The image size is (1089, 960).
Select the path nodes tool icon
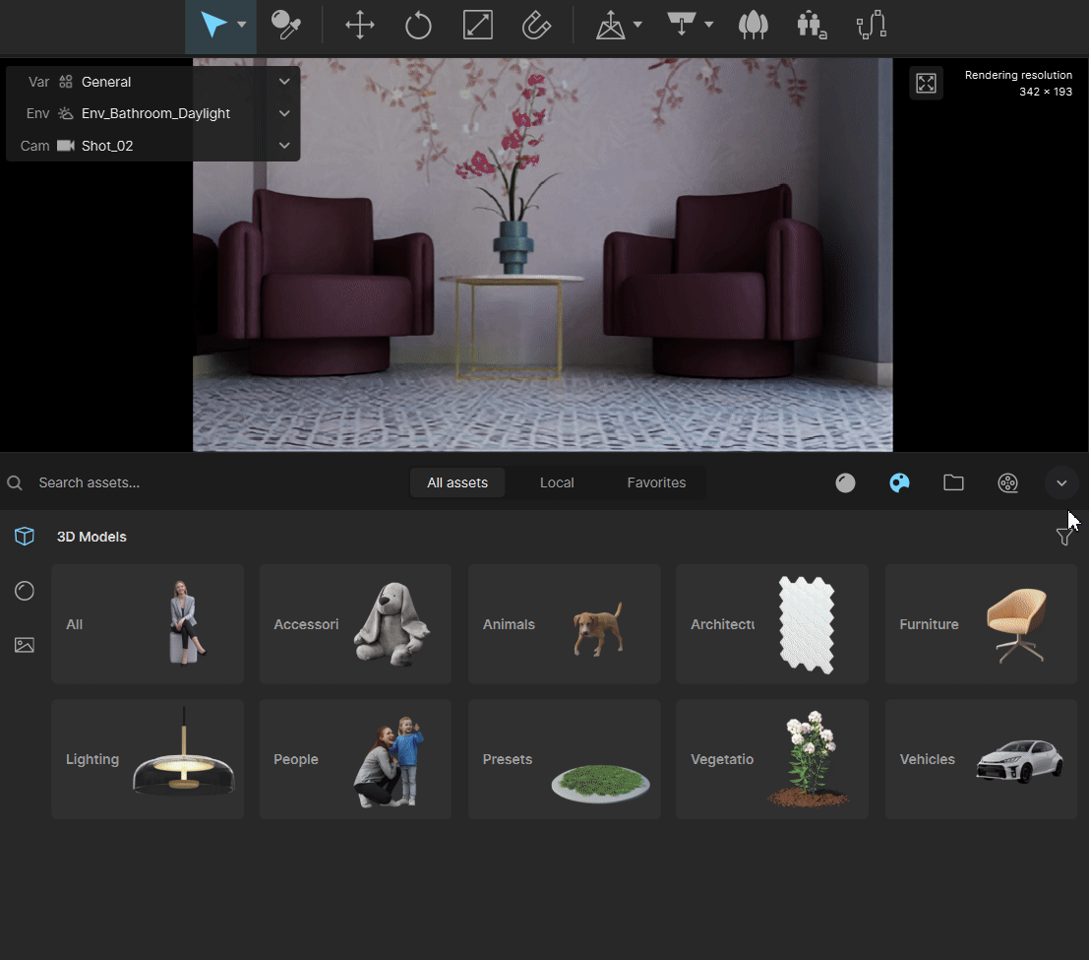click(x=872, y=25)
